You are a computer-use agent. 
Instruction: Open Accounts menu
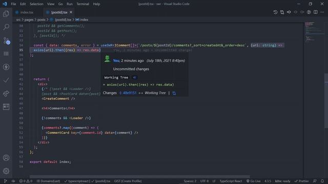pos(6,158)
